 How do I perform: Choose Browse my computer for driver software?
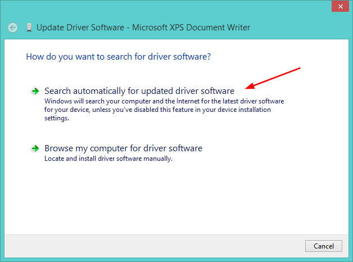[123, 148]
